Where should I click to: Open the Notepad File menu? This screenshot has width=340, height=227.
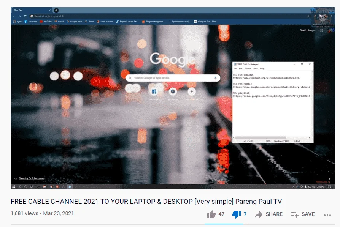(235, 69)
